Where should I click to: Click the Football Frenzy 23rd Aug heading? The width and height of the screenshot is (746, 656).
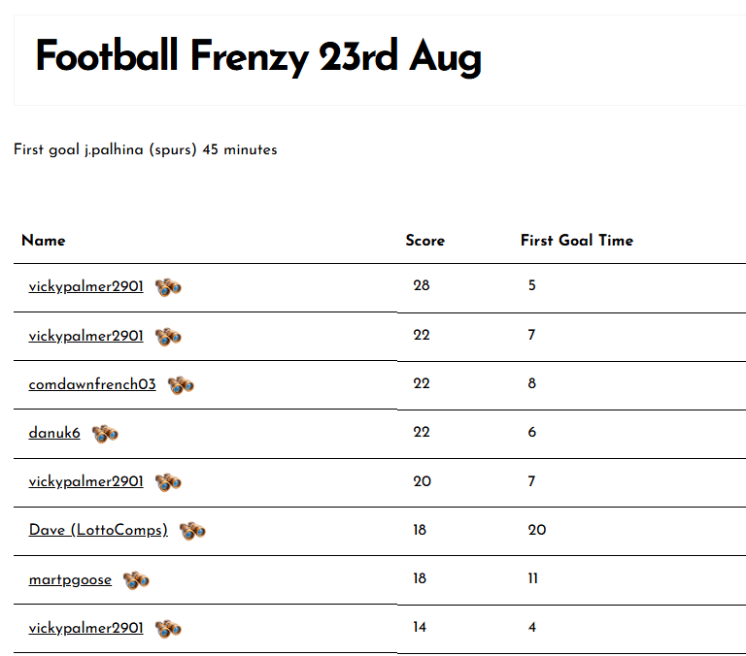[258, 58]
